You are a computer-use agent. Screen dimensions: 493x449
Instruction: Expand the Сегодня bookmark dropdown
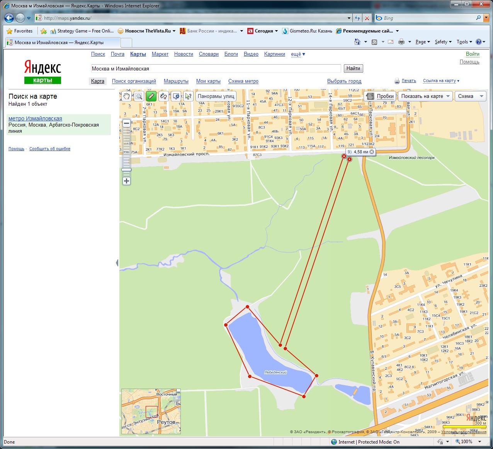click(x=276, y=31)
